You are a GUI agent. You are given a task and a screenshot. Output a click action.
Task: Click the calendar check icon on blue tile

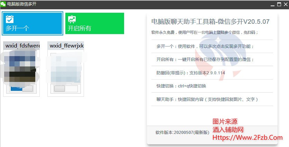click(10, 19)
